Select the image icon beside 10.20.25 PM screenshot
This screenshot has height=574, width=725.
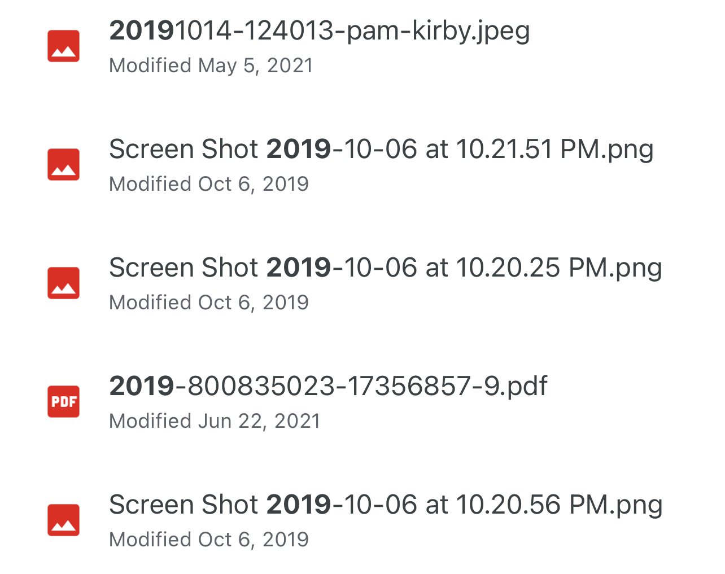[63, 283]
